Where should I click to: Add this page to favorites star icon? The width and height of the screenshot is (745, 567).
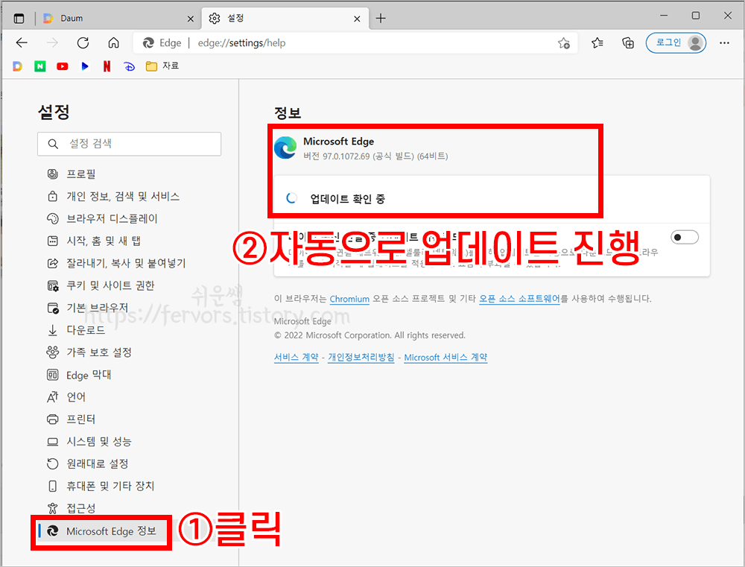click(x=564, y=43)
